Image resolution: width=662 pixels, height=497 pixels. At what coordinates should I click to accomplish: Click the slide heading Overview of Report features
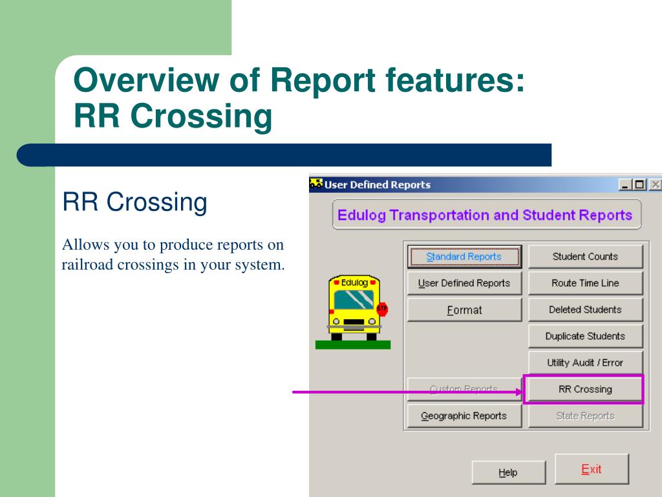[299, 98]
